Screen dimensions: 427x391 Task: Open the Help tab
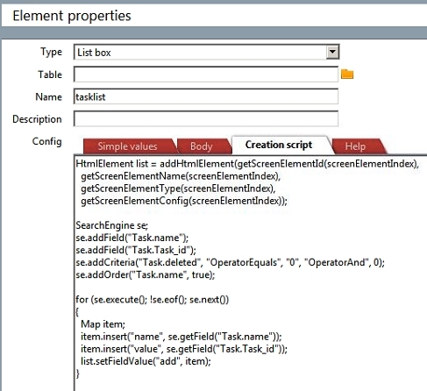point(355,146)
